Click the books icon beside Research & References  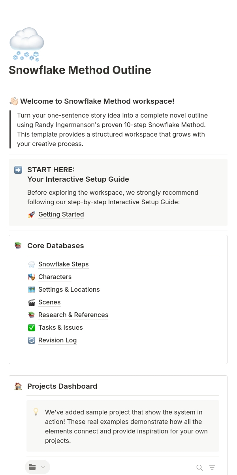pyautogui.click(x=32, y=315)
